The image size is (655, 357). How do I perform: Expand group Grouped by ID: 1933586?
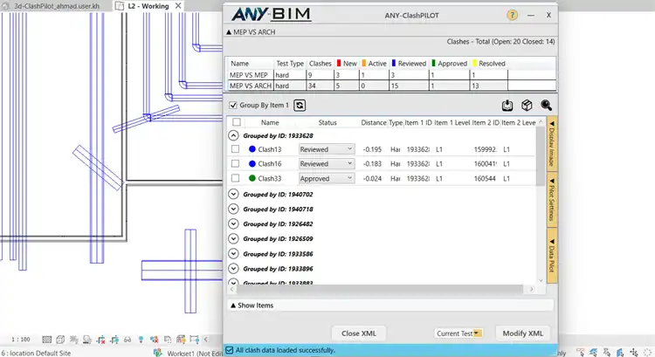pyautogui.click(x=233, y=253)
